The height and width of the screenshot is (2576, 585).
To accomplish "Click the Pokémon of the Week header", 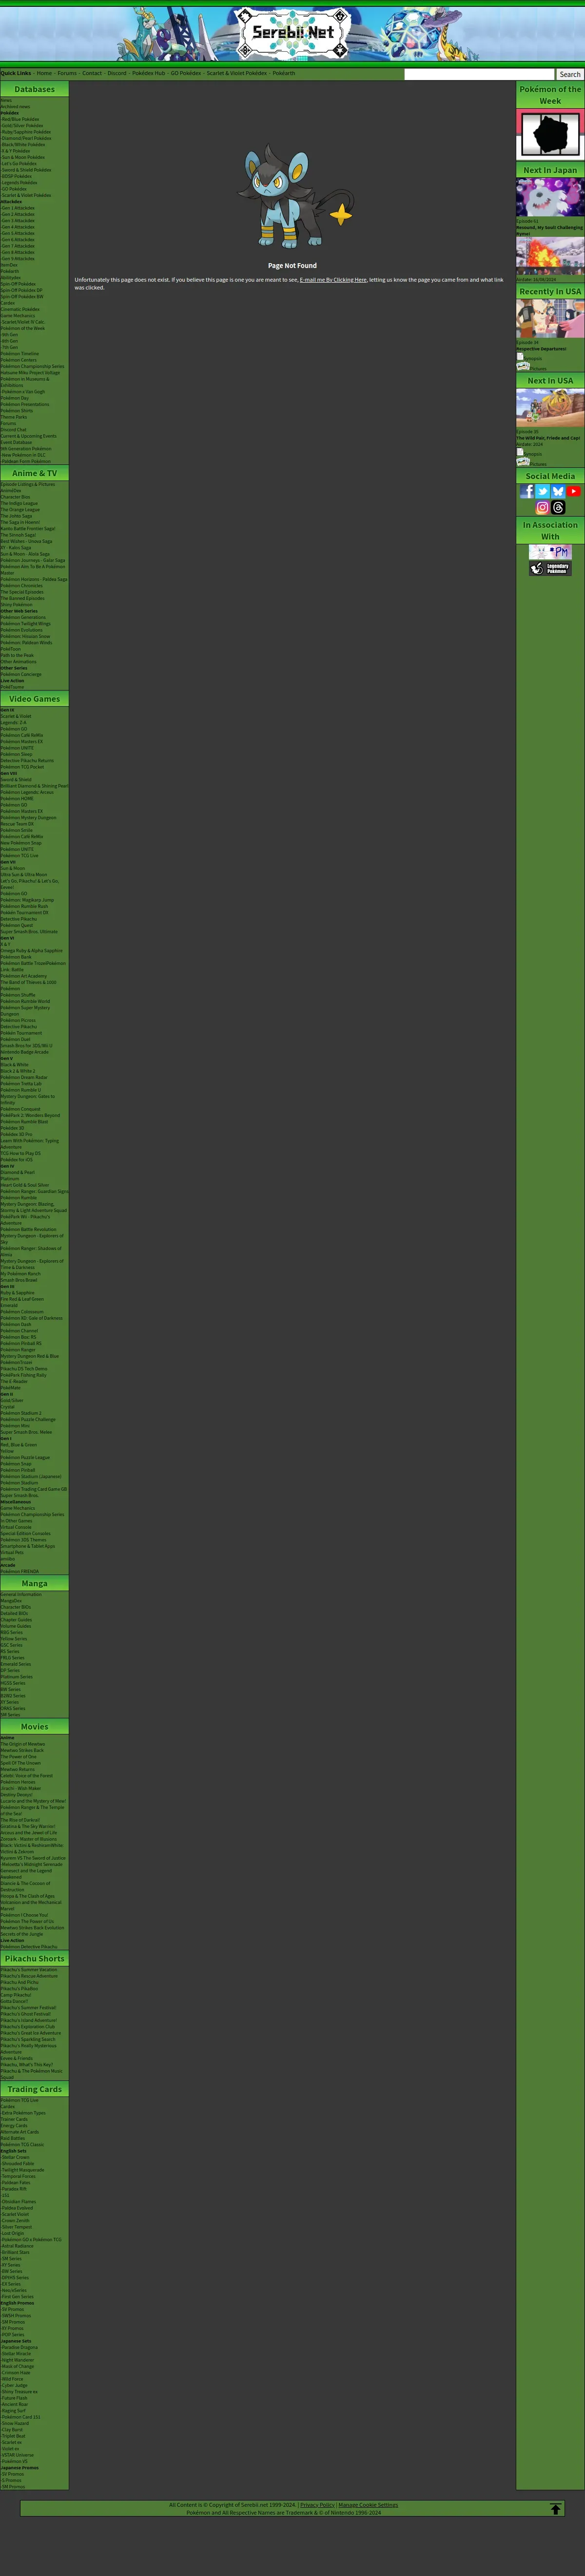I will click(x=550, y=95).
